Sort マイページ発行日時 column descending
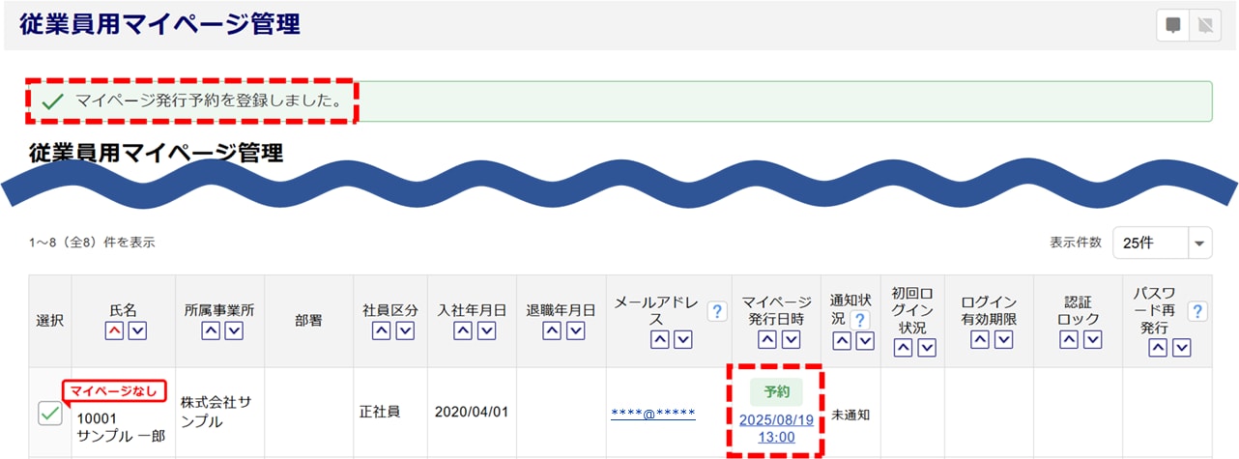 click(x=792, y=339)
